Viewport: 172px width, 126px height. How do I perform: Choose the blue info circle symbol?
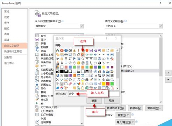[66, 50]
